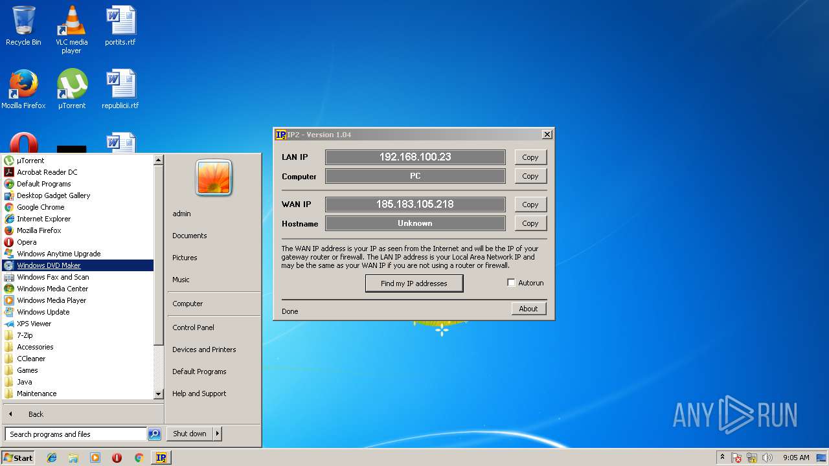Click the LAN IP value 192.168.100.23
Screen dimensions: 829x466
click(415, 157)
